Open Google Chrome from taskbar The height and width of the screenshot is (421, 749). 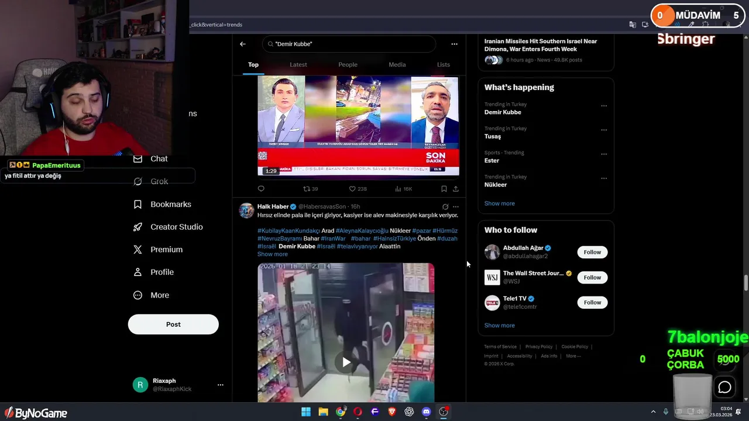pyautogui.click(x=341, y=412)
